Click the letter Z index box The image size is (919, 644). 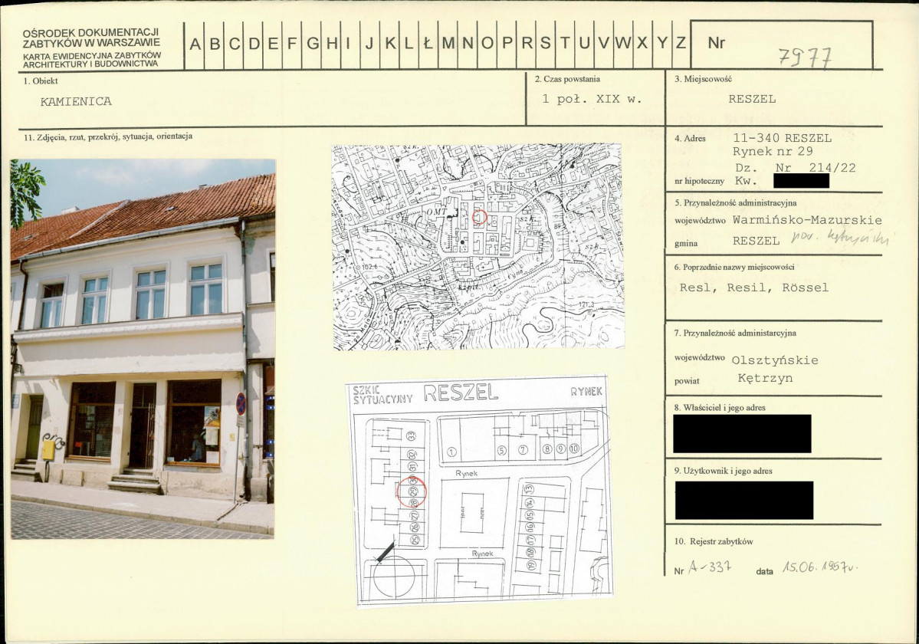pos(681,44)
